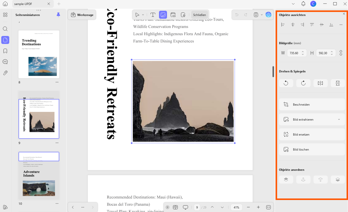Open the Werkzeuge menu

coord(82,15)
